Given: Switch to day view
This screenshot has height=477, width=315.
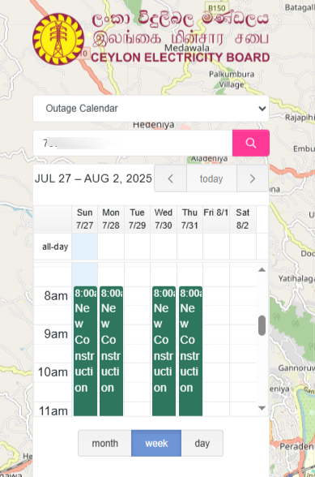Looking at the screenshot, I should point(202,443).
